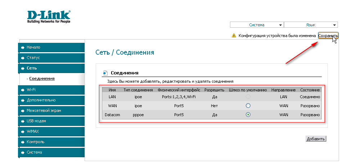This screenshot has width=357, height=164.
Task: Open the WiMAX menu section
Action: coord(51,132)
